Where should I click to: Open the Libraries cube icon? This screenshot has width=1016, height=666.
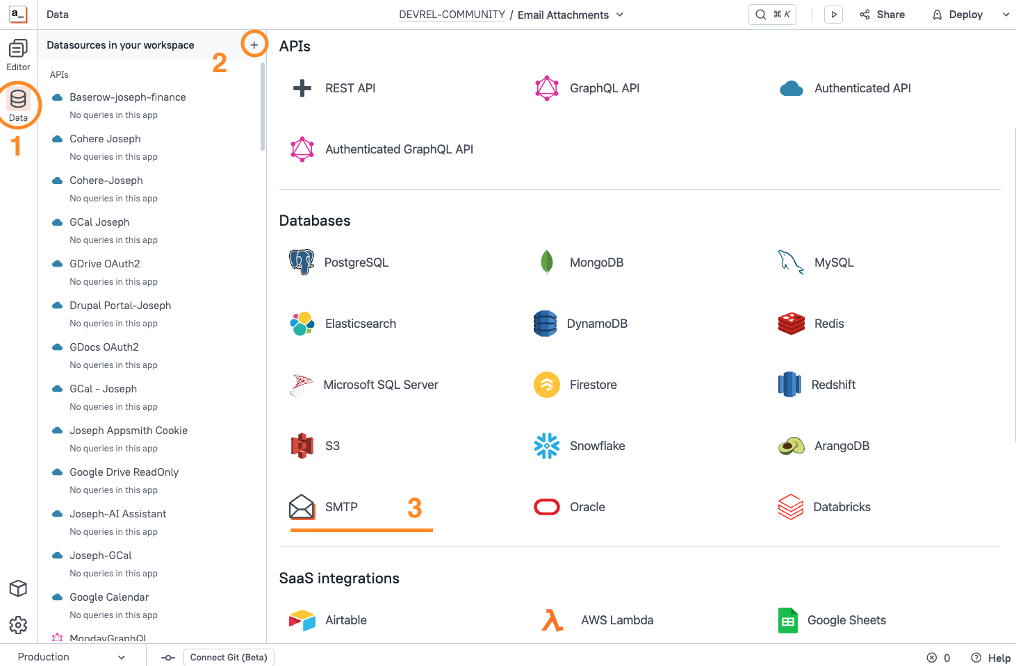click(x=18, y=588)
